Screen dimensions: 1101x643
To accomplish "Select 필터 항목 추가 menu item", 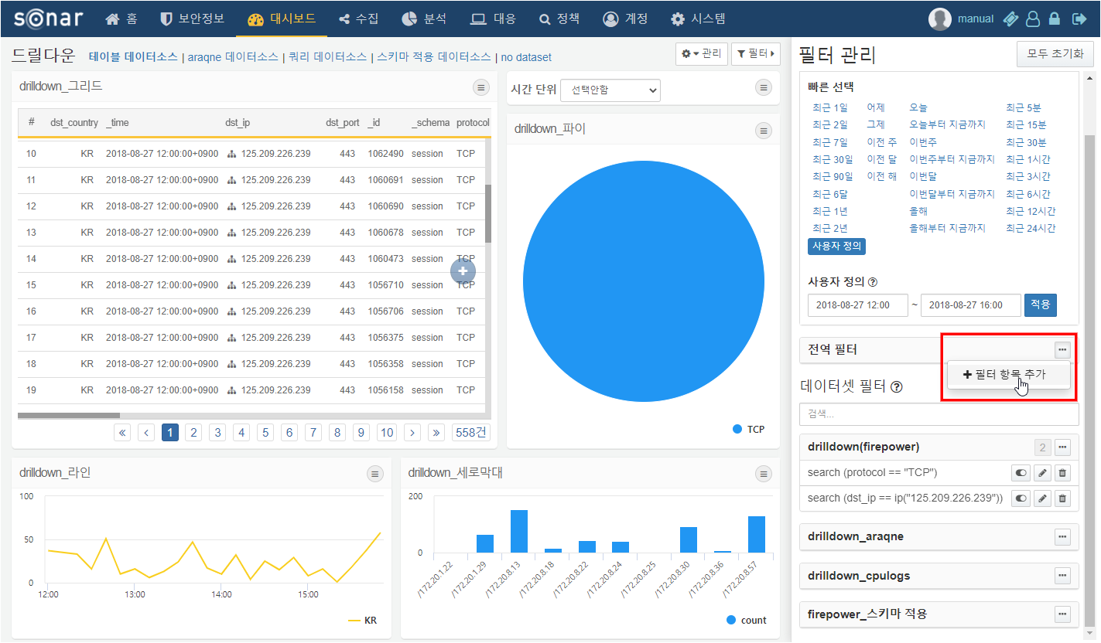I will coord(1009,374).
